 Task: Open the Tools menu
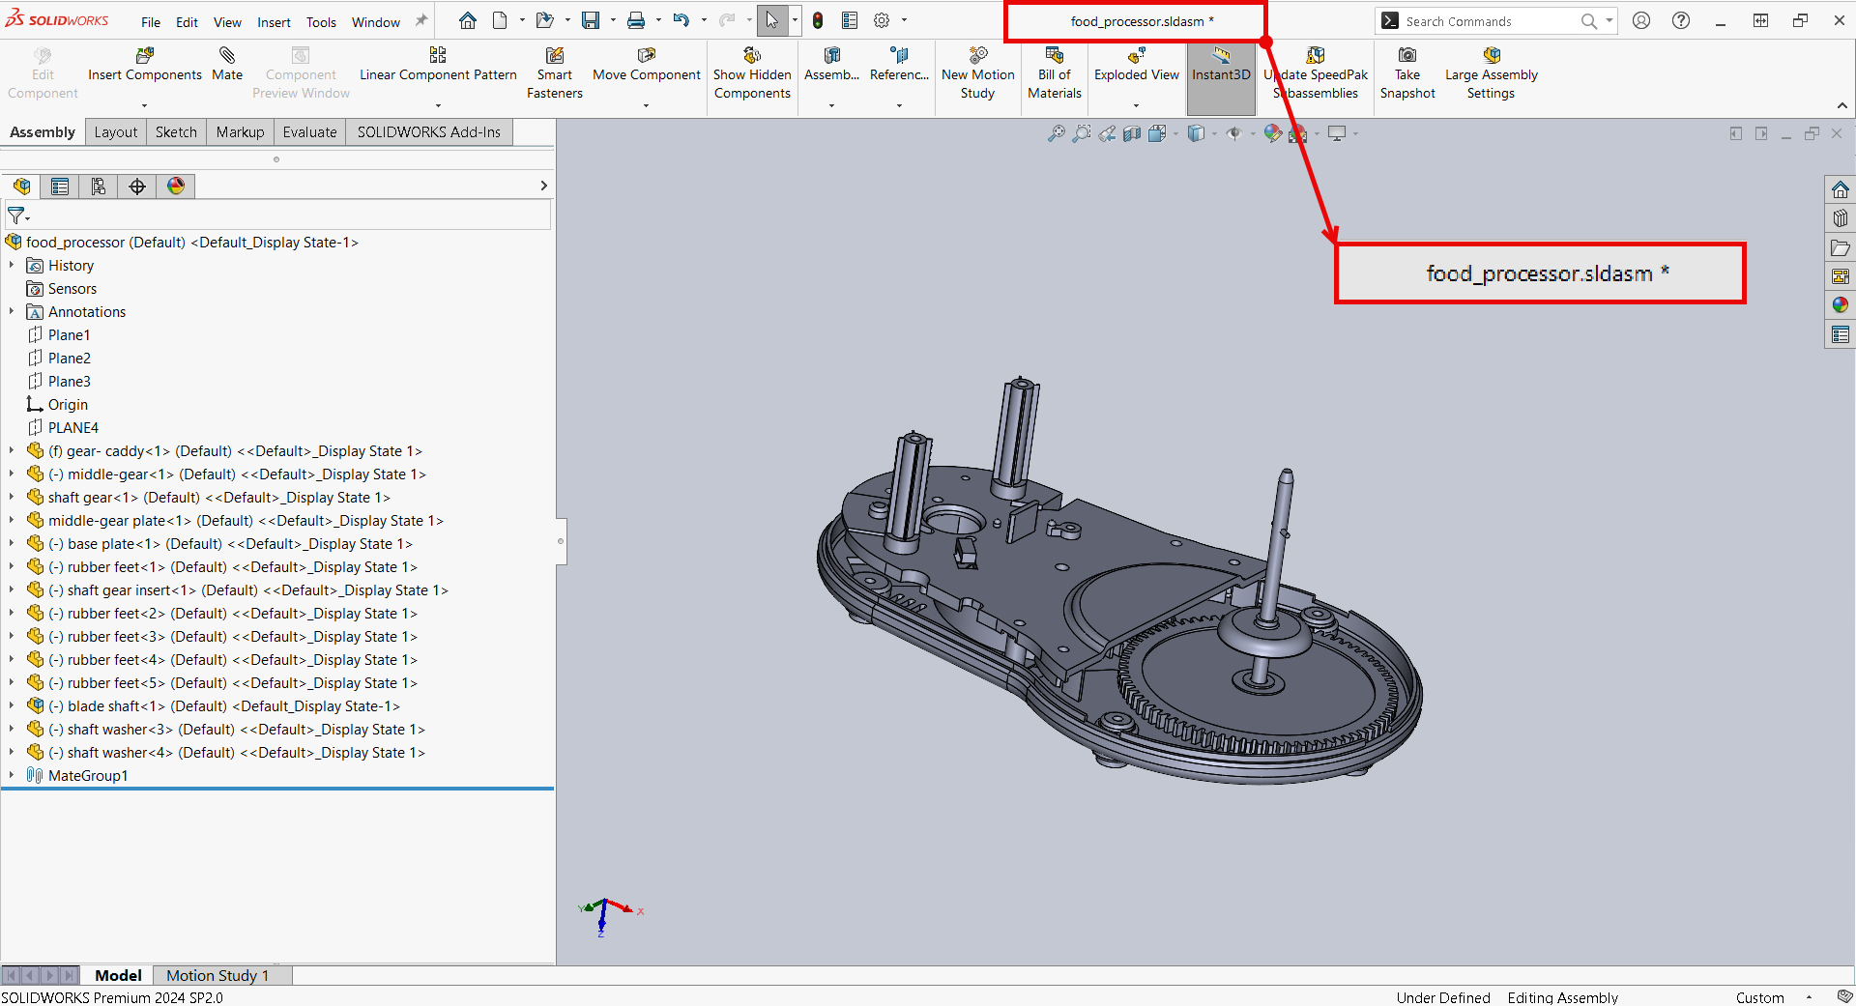pos(320,21)
